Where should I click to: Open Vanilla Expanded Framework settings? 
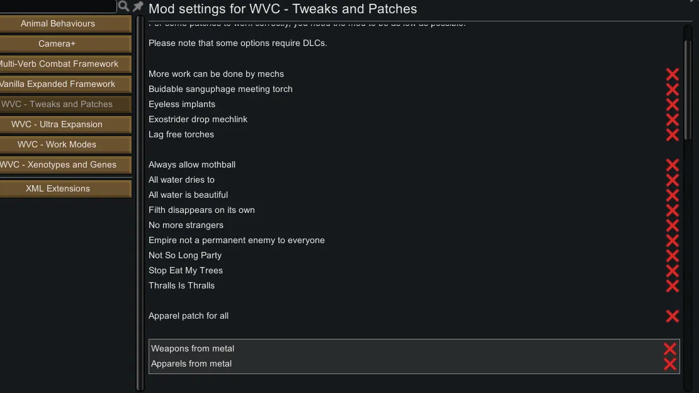pyautogui.click(x=58, y=84)
